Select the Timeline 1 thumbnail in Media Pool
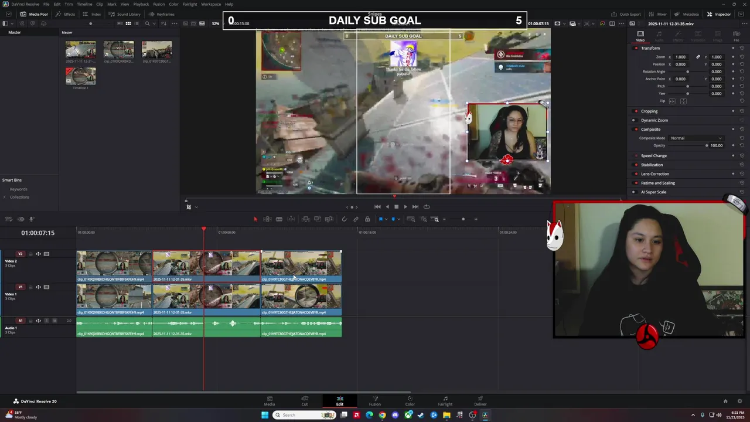Viewport: 750px width, 422px height. [80, 76]
